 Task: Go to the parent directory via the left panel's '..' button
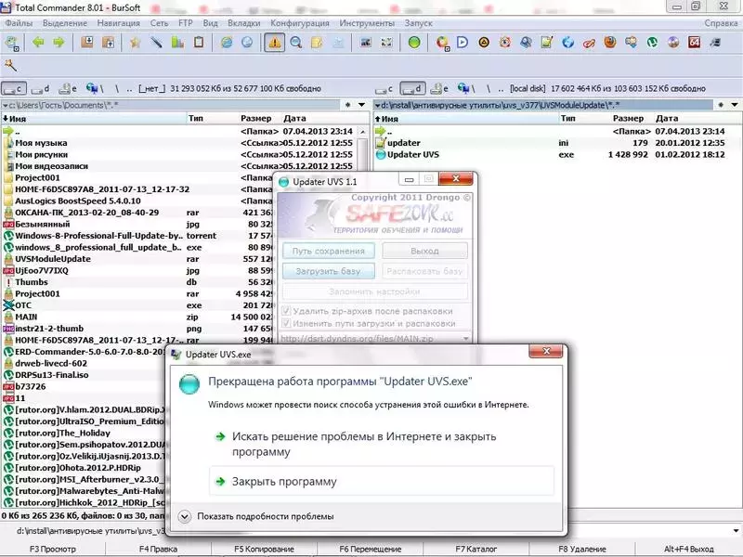(x=129, y=88)
